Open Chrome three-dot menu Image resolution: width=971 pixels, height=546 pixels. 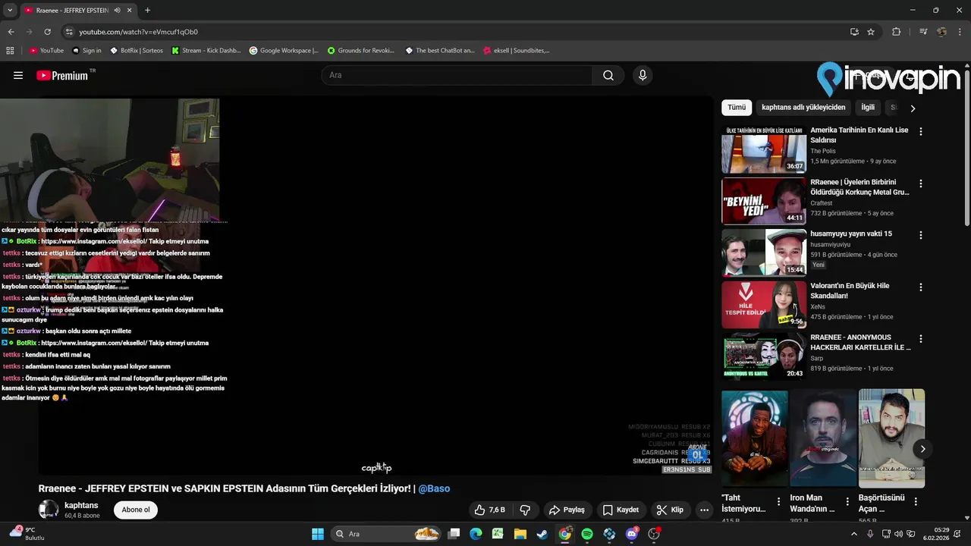tap(960, 32)
